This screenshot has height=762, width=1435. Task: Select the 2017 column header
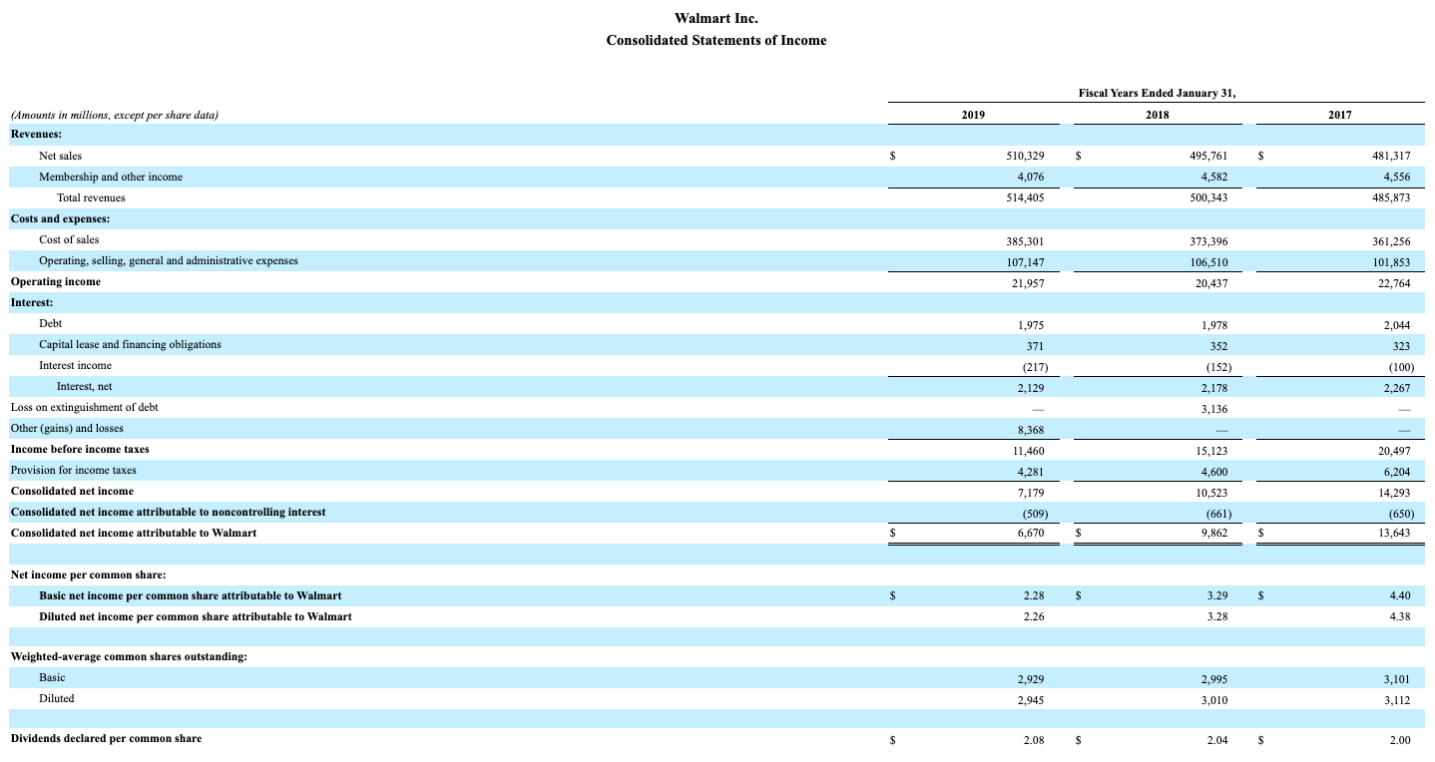pos(1339,115)
